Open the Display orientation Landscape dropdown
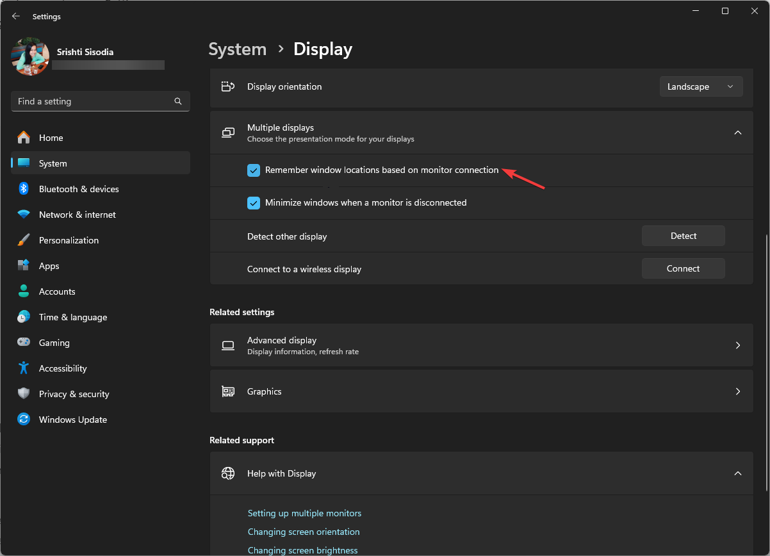 coord(701,86)
